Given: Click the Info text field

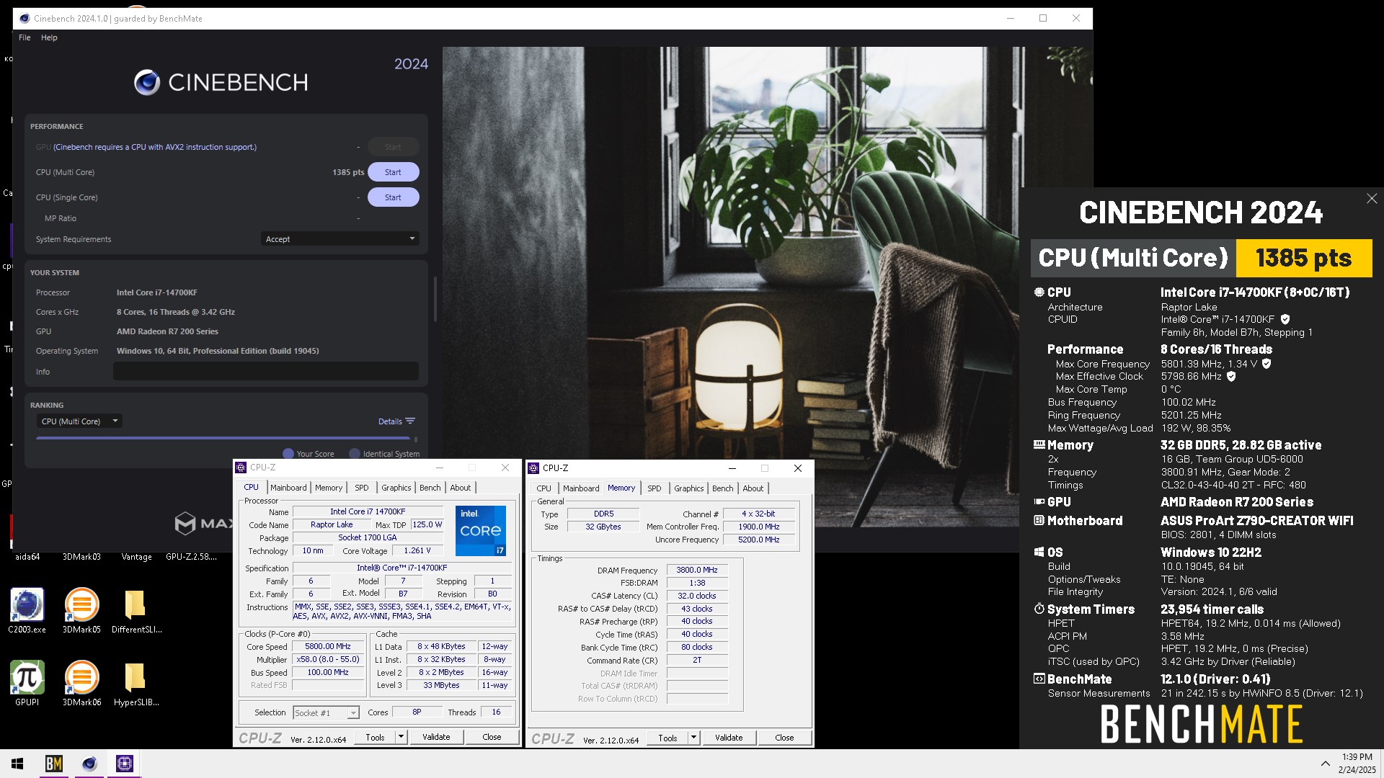Looking at the screenshot, I should tap(266, 372).
